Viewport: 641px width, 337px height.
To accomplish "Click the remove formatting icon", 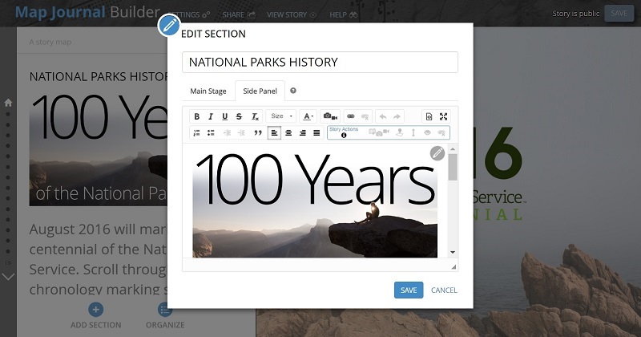I will click(255, 116).
